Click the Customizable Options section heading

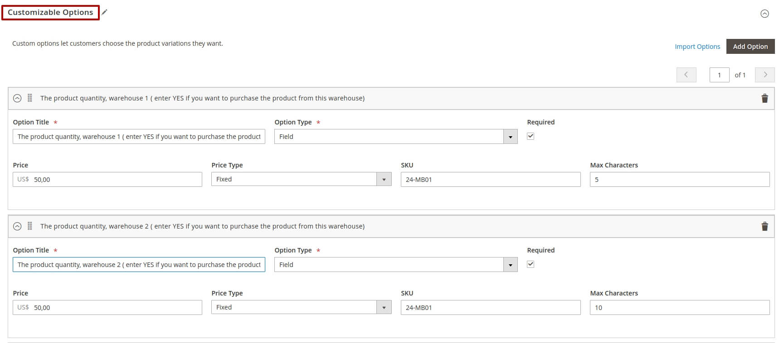pyautogui.click(x=50, y=12)
